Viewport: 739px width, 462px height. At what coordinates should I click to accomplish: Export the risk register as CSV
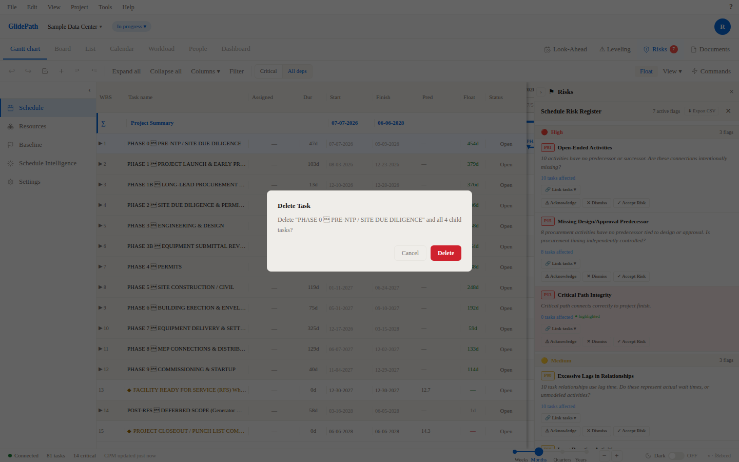(x=702, y=111)
